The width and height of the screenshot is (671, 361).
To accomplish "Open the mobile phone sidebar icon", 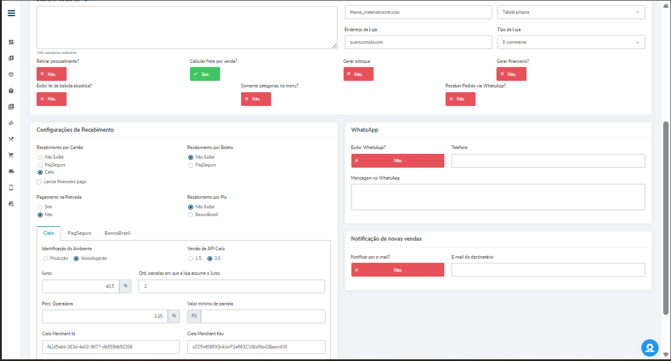I will 11,187.
